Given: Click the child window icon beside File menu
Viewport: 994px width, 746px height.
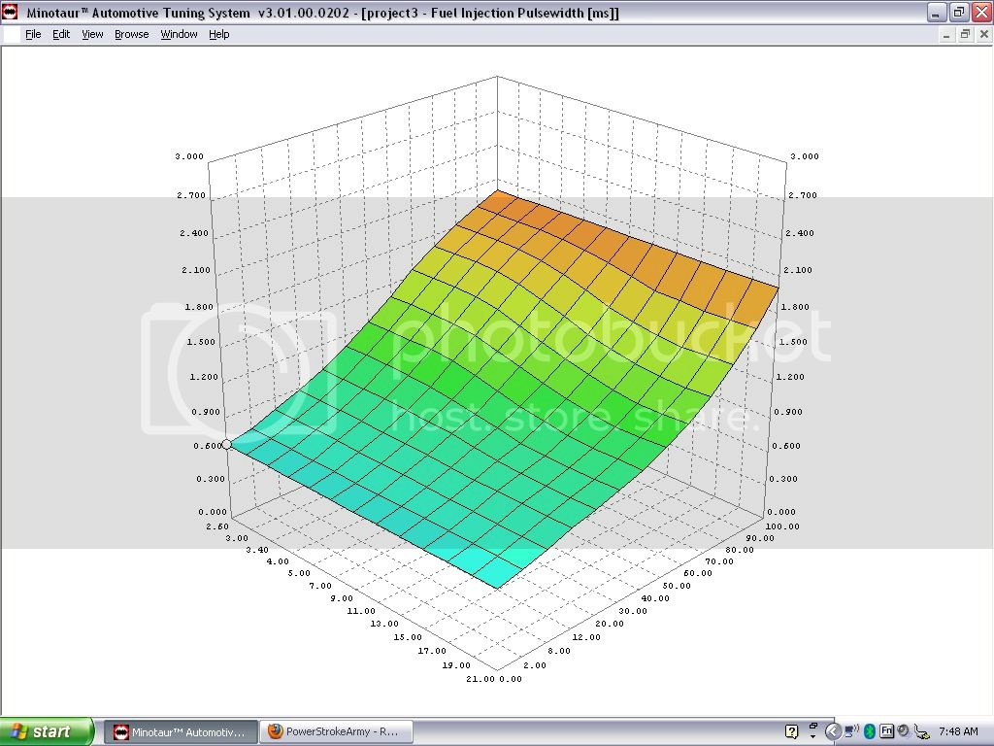Looking at the screenshot, I should coord(11,34).
